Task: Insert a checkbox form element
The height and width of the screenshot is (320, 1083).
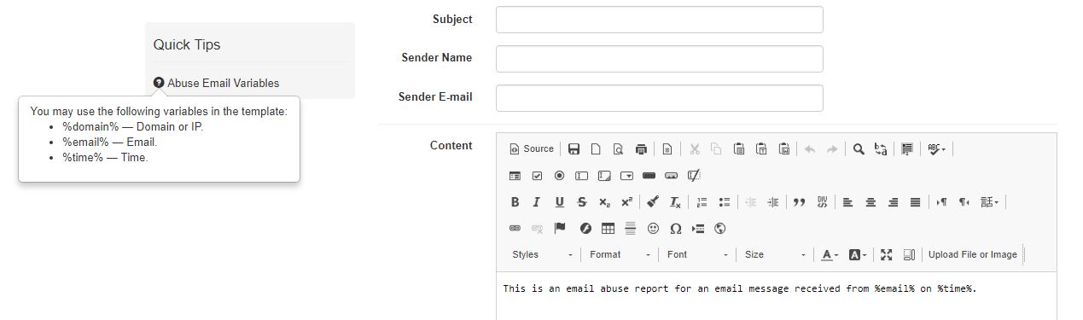Action: click(x=537, y=176)
